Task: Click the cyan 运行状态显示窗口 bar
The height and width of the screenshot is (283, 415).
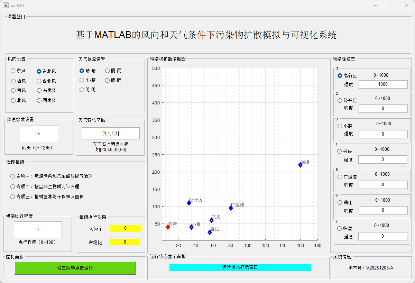Action: [240, 267]
